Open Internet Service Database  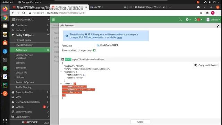[24, 56]
